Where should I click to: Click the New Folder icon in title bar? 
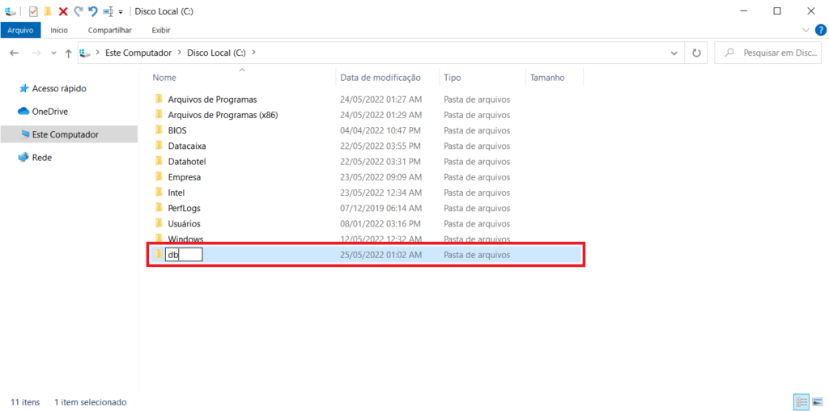coord(48,11)
